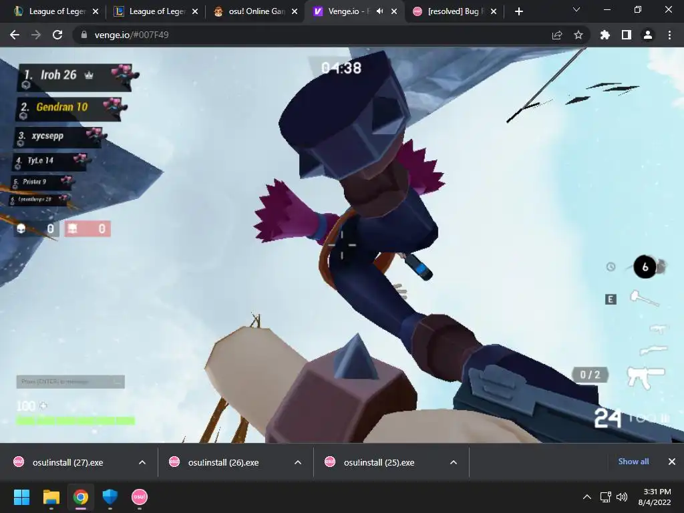The height and width of the screenshot is (513, 684).
Task: Click Show all downloads link
Action: click(x=633, y=462)
